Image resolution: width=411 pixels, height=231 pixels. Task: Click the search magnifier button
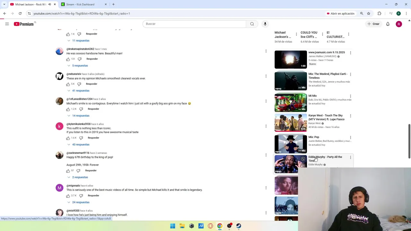click(x=252, y=24)
